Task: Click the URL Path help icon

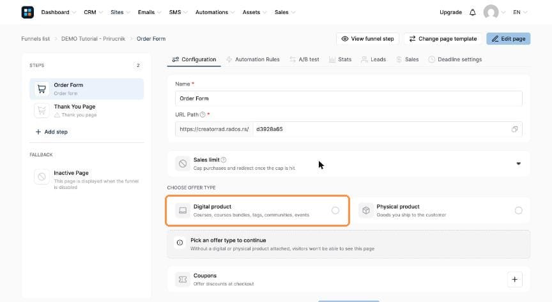Action: click(203, 115)
